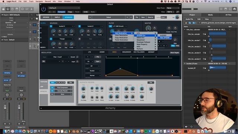Click the MSEG envelope peak point
Viewport: 238px width, 134px height.
coord(120,69)
